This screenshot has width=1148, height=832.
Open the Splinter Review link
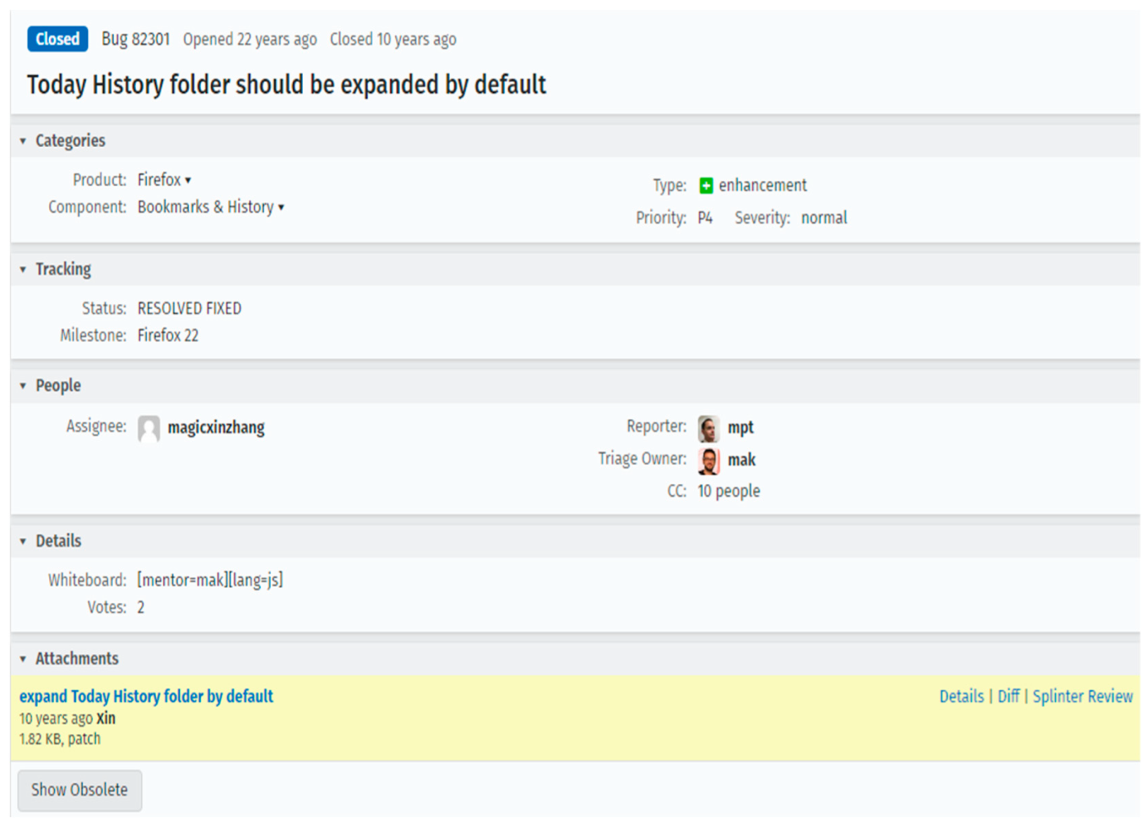click(1082, 696)
